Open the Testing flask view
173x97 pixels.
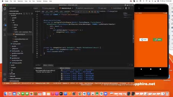(5, 35)
